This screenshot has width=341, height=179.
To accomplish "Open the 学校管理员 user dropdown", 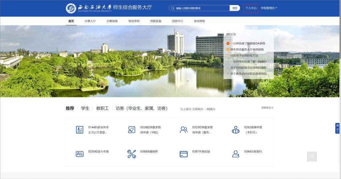I will point(269,8).
